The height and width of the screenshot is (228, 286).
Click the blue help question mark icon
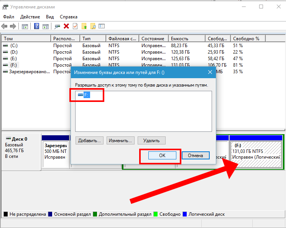[36, 26]
